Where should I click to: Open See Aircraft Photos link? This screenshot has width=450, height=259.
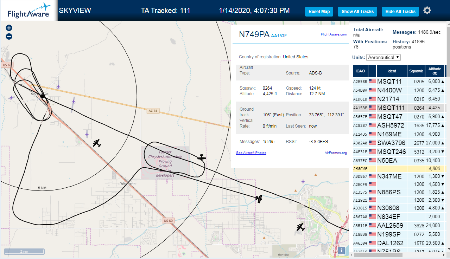(x=251, y=153)
